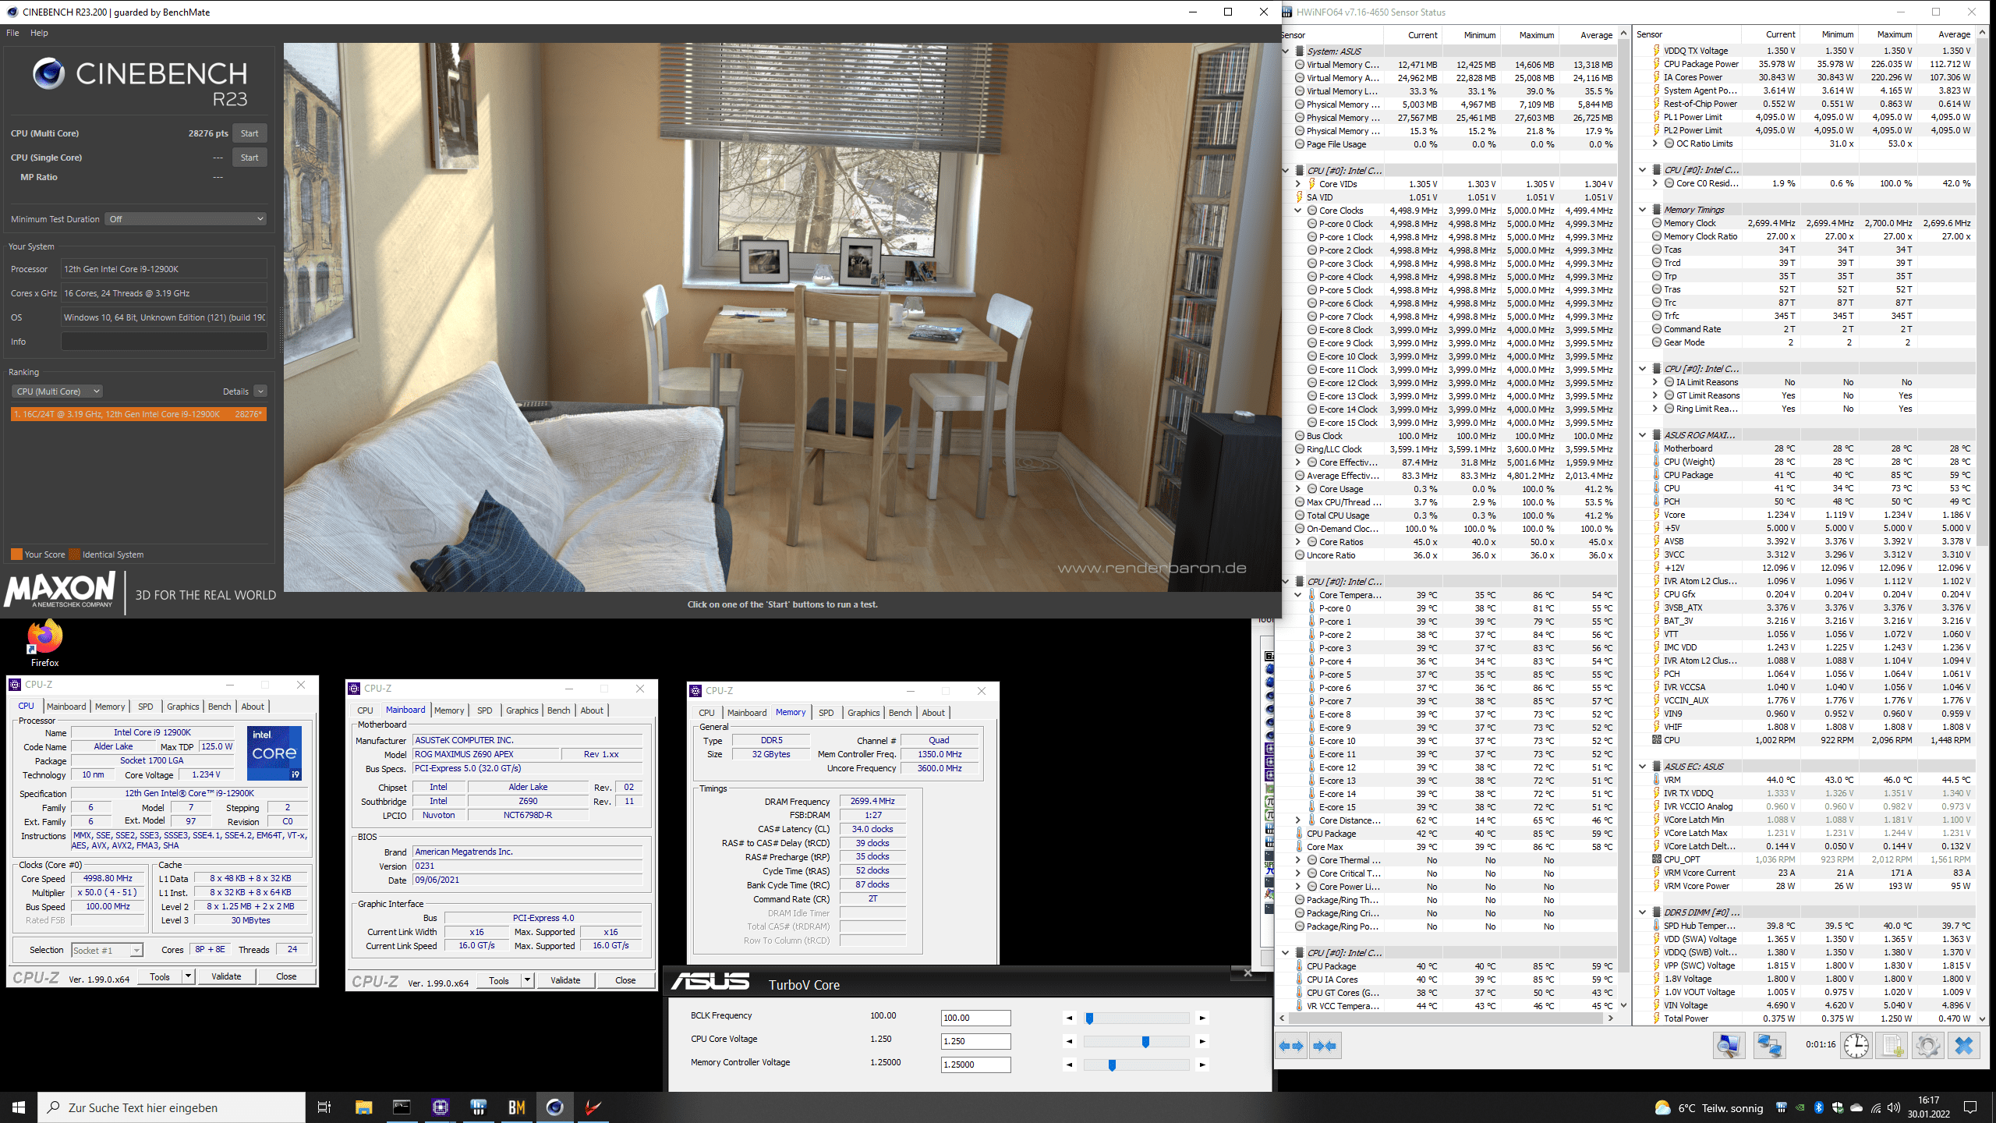Start HWiNFO logging with sheet plus icon
This screenshot has width=1996, height=1123.
pos(1892,1046)
